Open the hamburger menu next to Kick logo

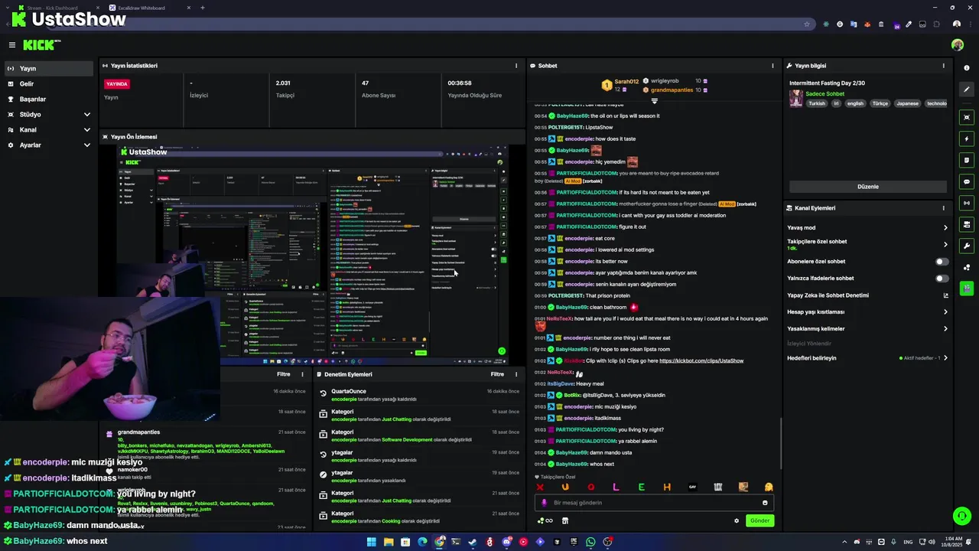click(12, 45)
